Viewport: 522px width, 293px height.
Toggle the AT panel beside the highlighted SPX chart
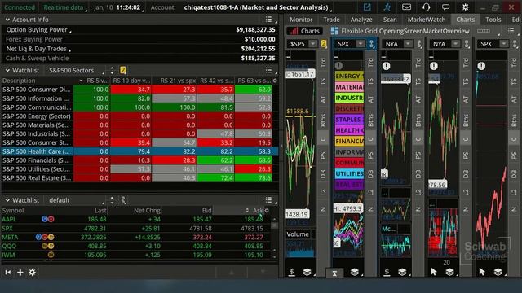370,99
